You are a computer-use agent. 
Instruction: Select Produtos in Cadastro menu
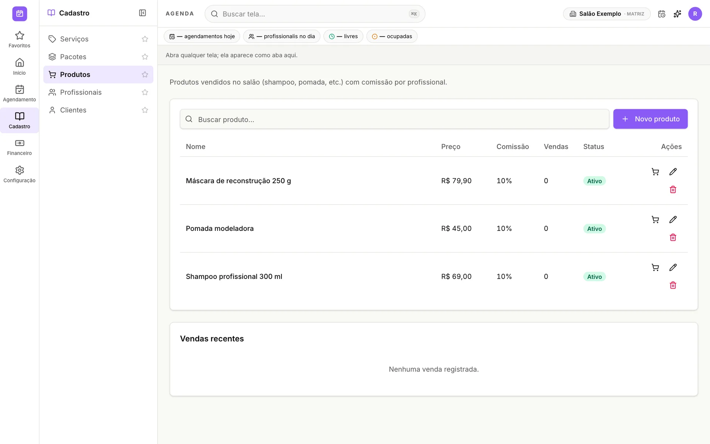pos(98,74)
